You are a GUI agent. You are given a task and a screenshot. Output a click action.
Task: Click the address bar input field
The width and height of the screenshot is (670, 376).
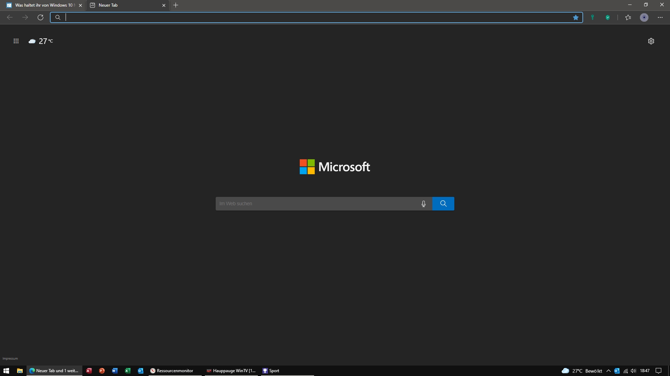pyautogui.click(x=316, y=17)
